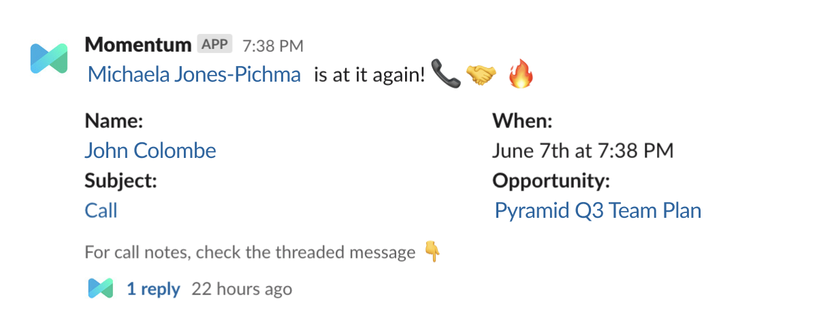Screen dimensions: 817x324
Task: Expand the thread via 1 reply
Action: click(x=153, y=289)
